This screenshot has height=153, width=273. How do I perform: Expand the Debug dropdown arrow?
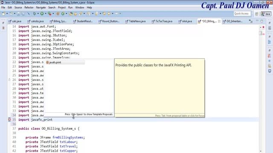pos(38,14)
